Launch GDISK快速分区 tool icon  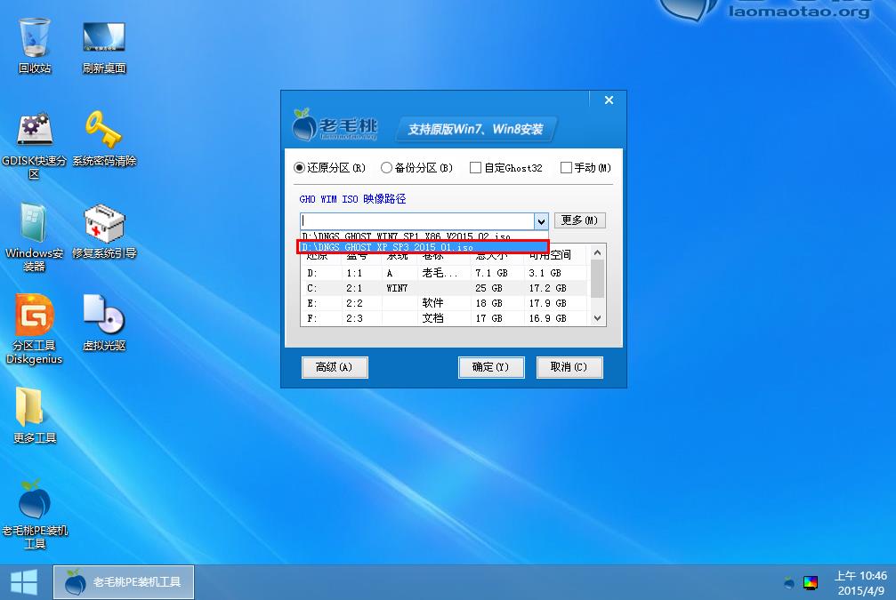[x=34, y=131]
